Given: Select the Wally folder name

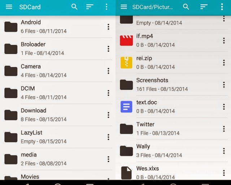Looking at the screenshot, I should pyautogui.click(x=143, y=146).
